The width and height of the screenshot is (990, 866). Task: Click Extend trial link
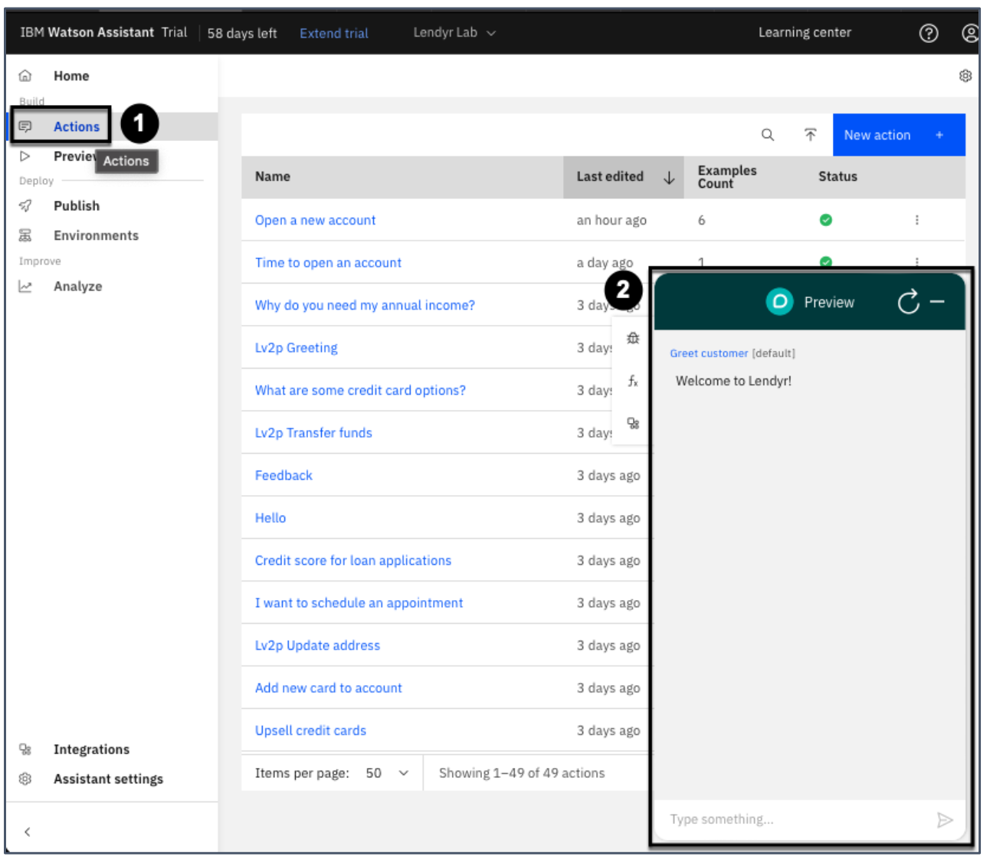click(x=334, y=33)
